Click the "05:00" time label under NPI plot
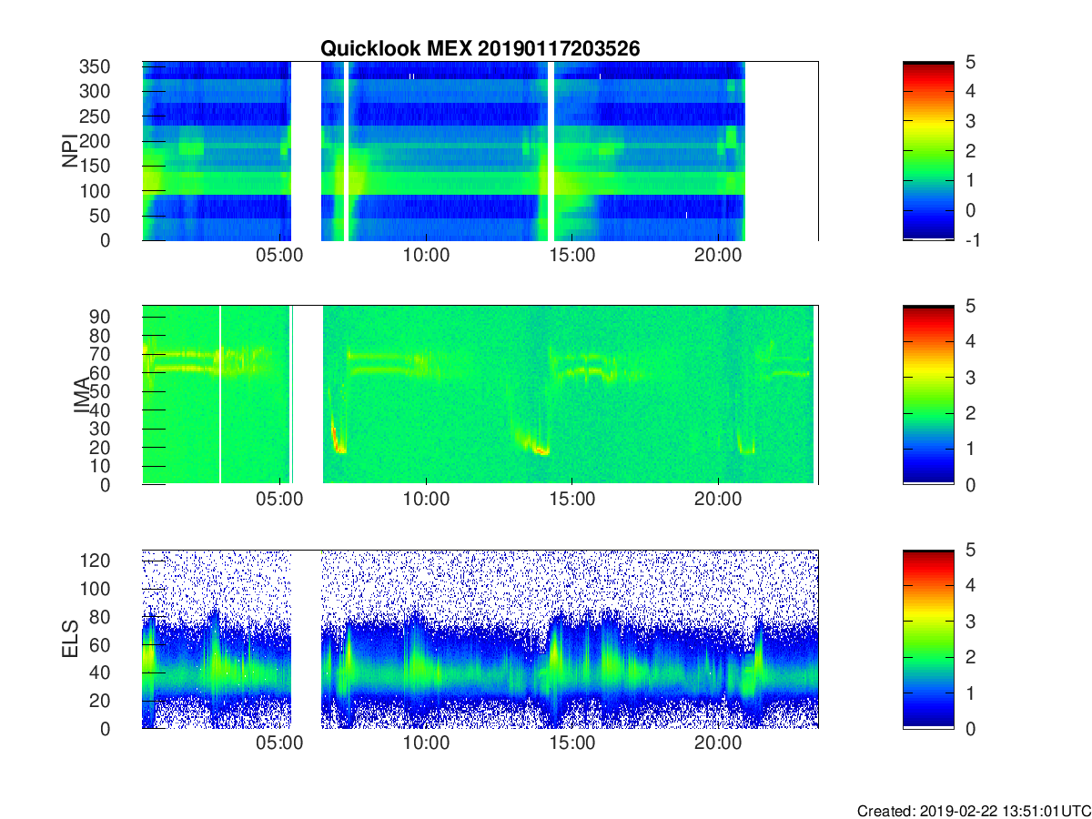The image size is (1092, 819). 279,257
